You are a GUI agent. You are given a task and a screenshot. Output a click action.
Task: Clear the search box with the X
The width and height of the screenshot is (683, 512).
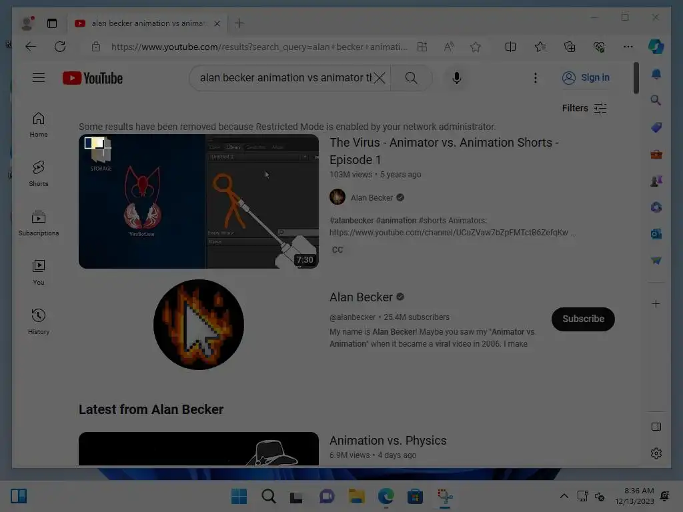[x=380, y=78]
